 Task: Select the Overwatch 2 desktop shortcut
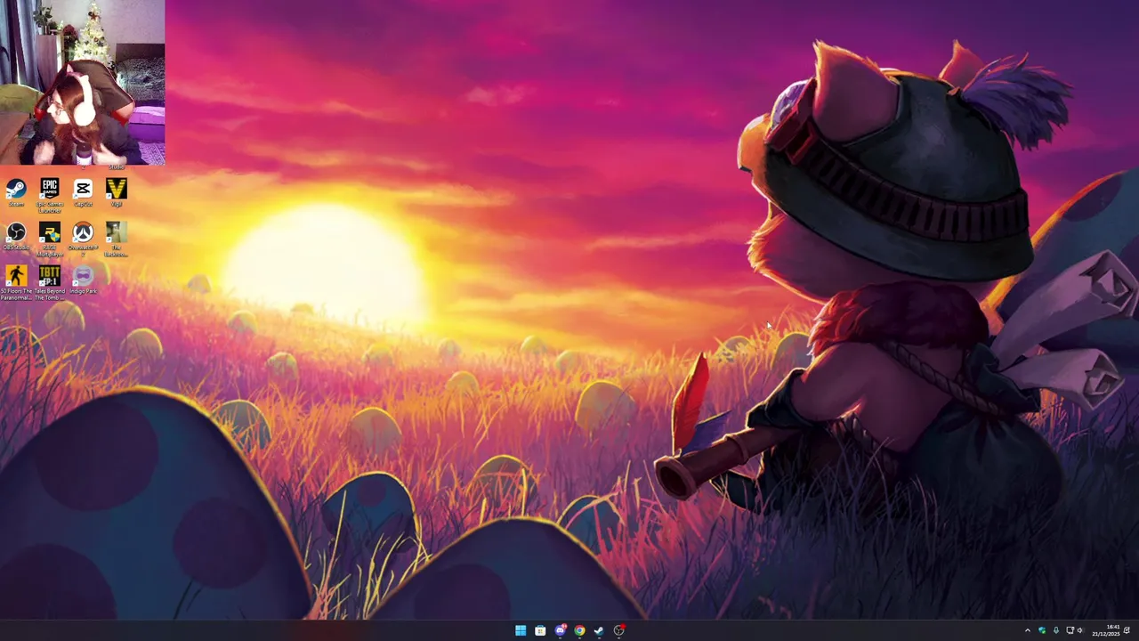(83, 239)
